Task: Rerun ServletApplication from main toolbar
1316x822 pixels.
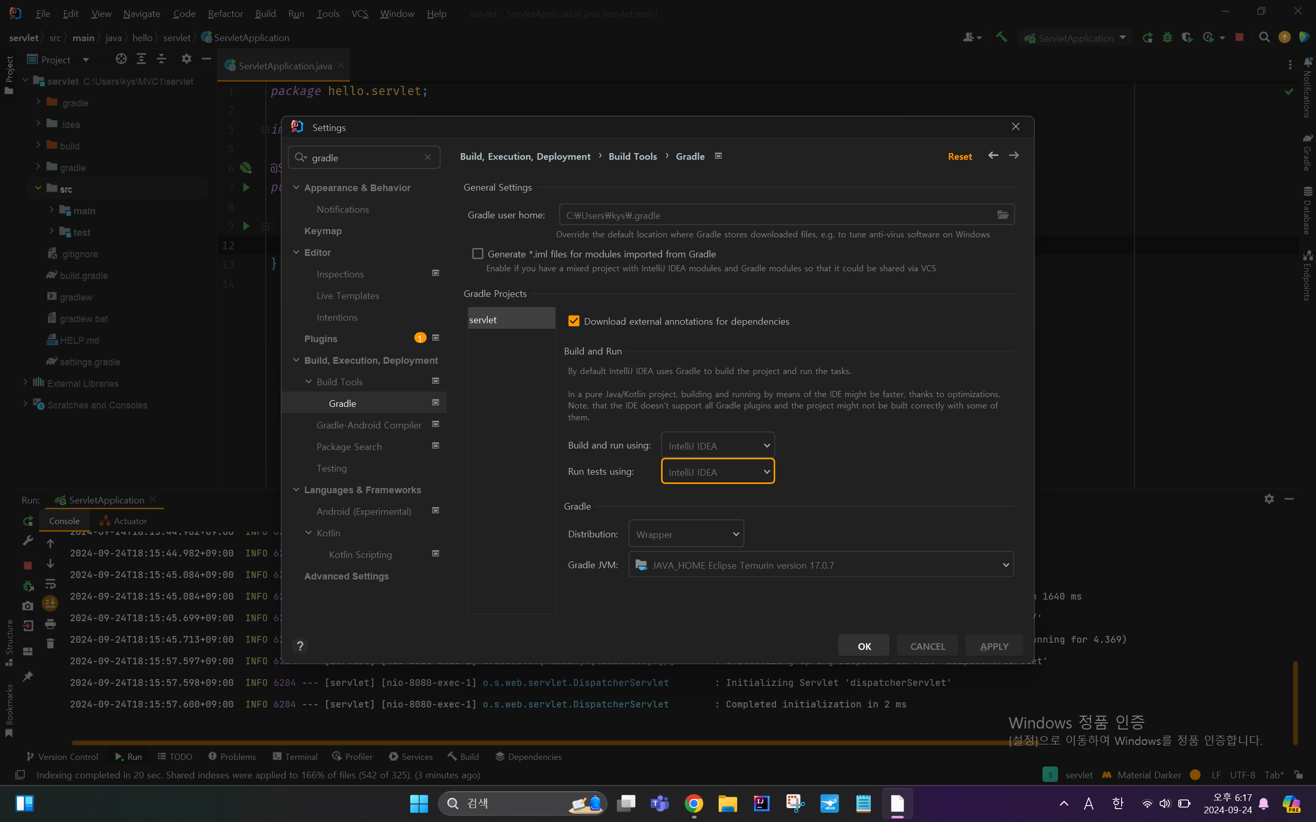Action: [x=1147, y=38]
